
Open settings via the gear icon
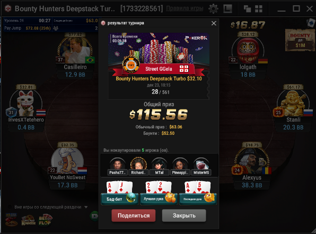tap(213, 9)
